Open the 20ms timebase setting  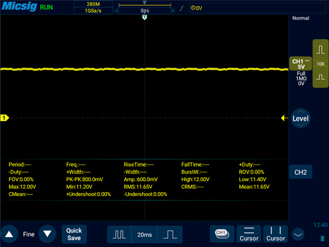pos(144,235)
